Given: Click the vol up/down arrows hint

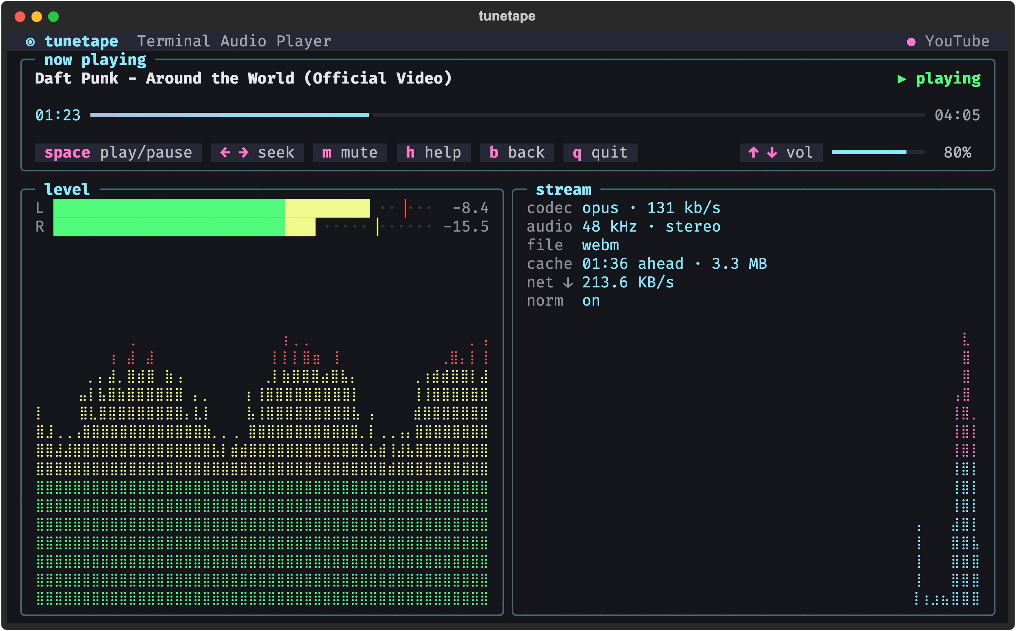Looking at the screenshot, I should click(x=781, y=153).
